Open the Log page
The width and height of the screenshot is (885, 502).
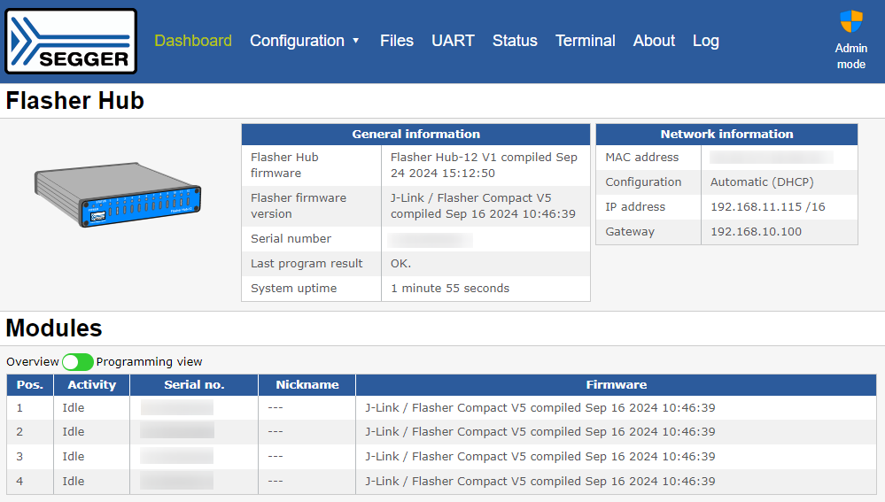pos(705,41)
